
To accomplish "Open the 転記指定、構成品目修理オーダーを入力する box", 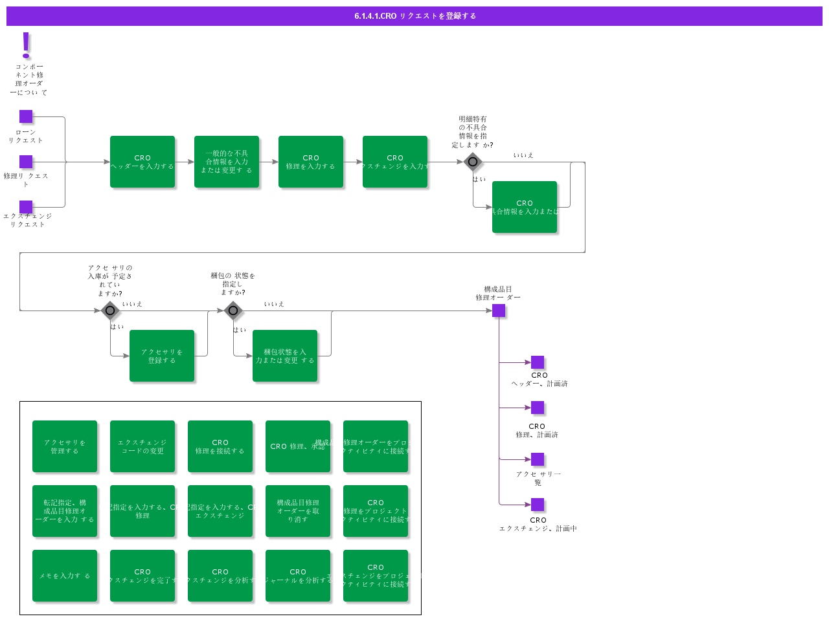I will 65,511.
